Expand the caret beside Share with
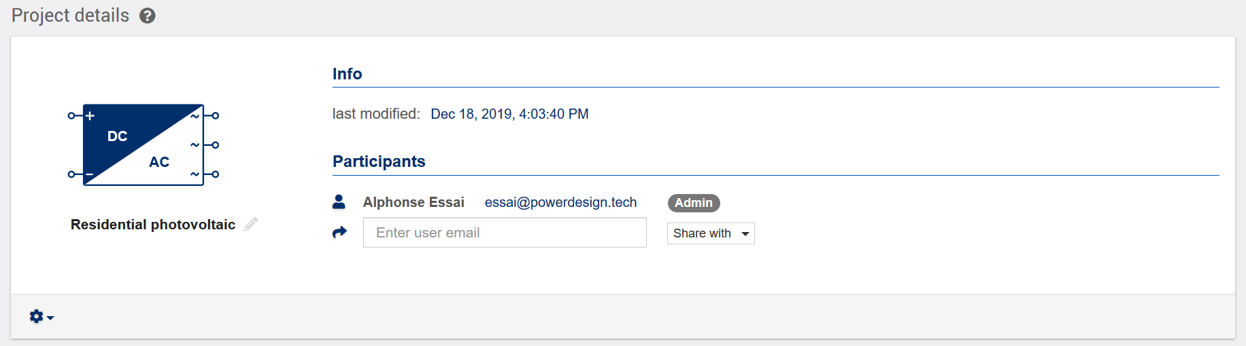Image resolution: width=1246 pixels, height=346 pixels. click(x=745, y=234)
